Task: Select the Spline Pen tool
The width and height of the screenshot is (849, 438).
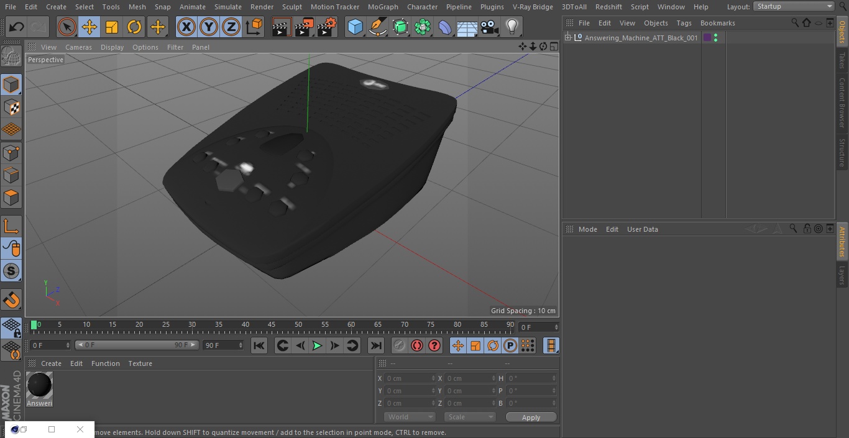Action: 377,27
